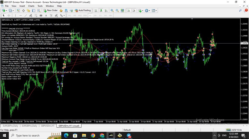Open the Indicators list dropdown arrow
The height and width of the screenshot is (139, 249).
click(142, 11)
